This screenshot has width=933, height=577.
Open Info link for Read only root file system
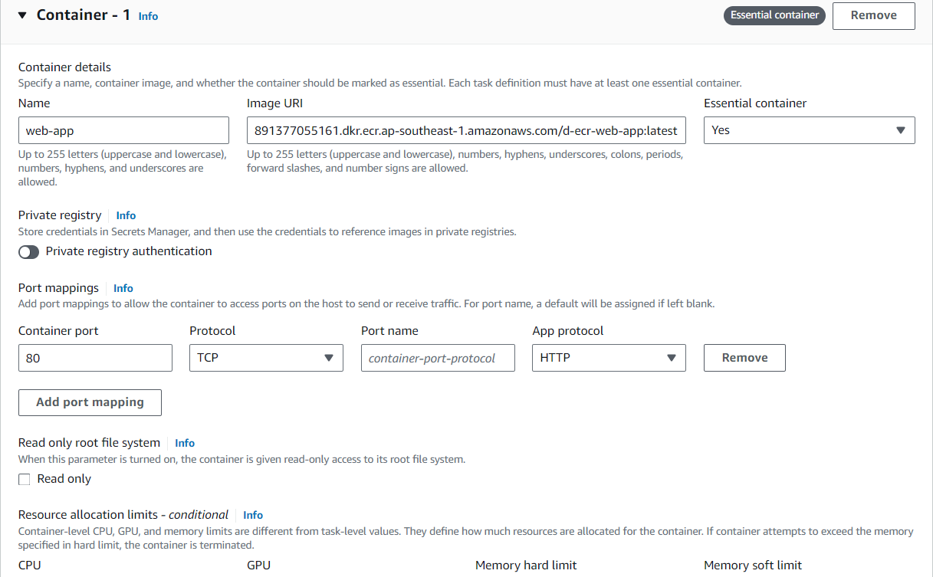185,444
